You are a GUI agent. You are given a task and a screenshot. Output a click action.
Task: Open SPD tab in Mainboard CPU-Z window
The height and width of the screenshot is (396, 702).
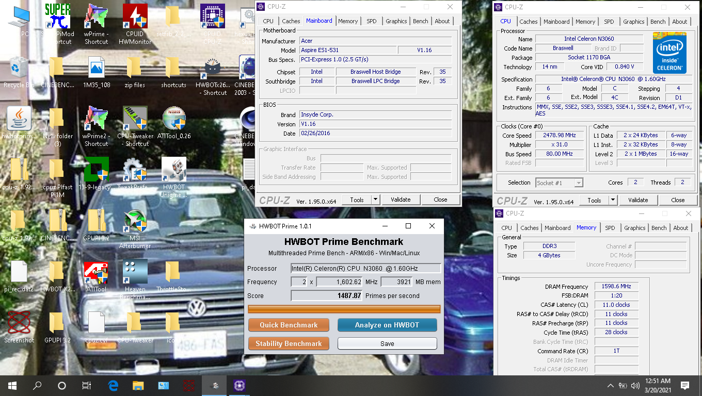click(372, 21)
